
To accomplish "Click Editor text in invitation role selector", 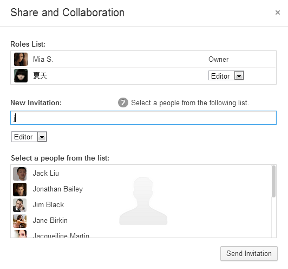I will (23, 137).
